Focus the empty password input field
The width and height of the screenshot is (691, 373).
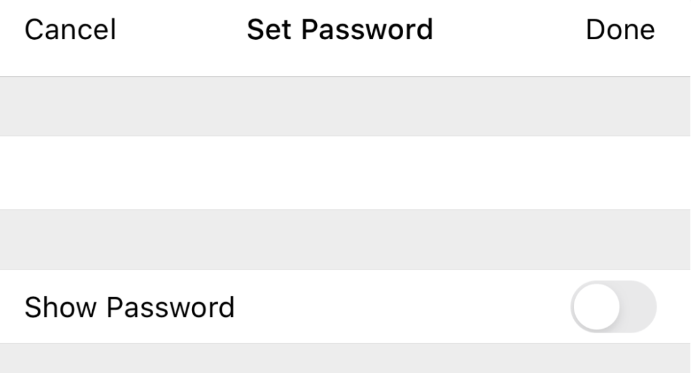(345, 172)
